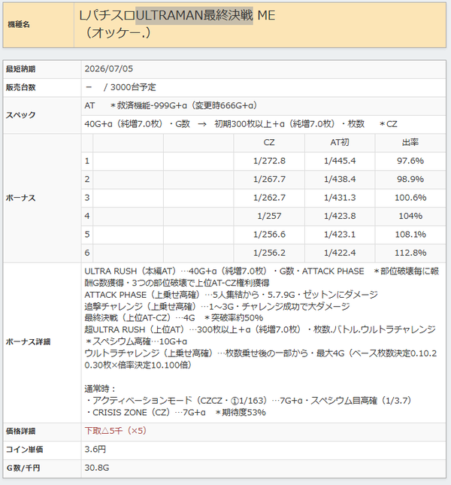Select the AT初 column header
The image size is (451, 485).
(x=340, y=142)
